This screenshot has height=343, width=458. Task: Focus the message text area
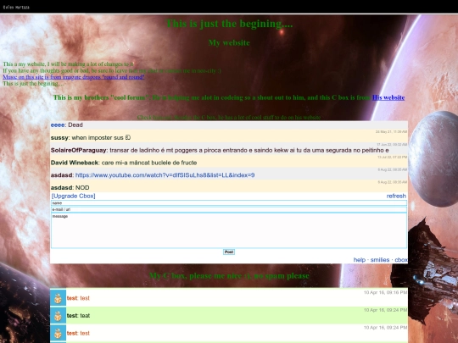[229, 230]
